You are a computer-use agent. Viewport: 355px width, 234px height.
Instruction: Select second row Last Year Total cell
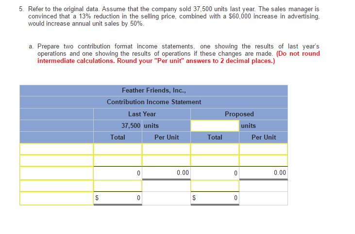coord(118,161)
